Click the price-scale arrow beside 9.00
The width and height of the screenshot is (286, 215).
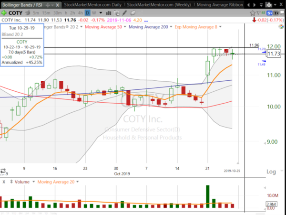pos(265,144)
